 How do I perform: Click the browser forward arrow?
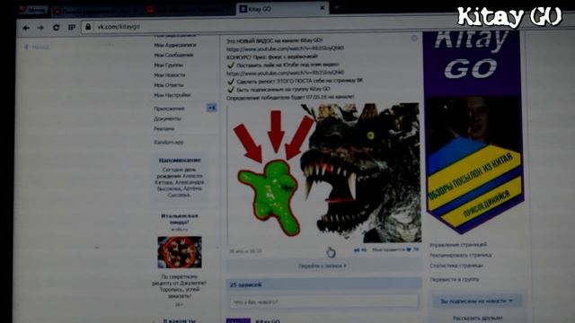click(40, 28)
